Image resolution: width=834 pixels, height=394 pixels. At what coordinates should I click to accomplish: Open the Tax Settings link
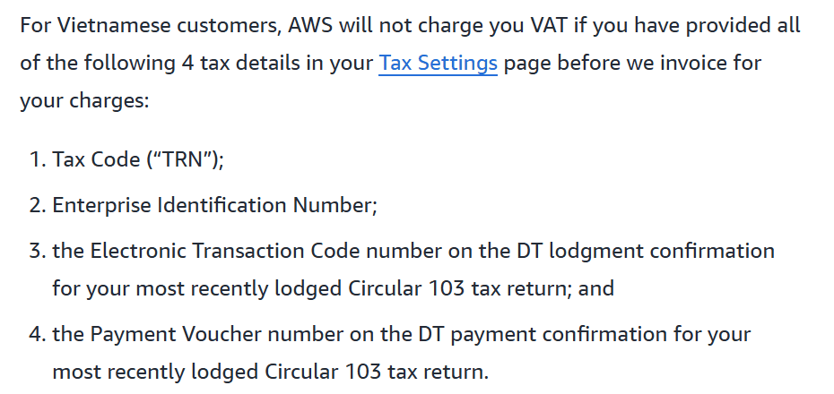coord(438,64)
